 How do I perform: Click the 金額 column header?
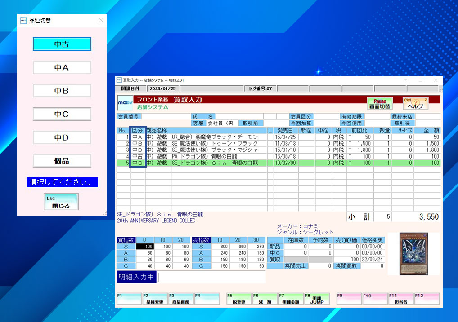click(427, 130)
